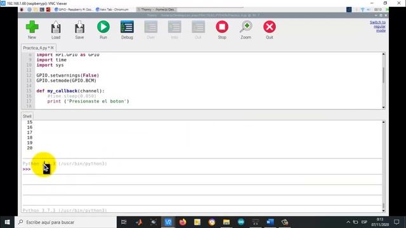Select the Practica_4.py editor tab

36,48
